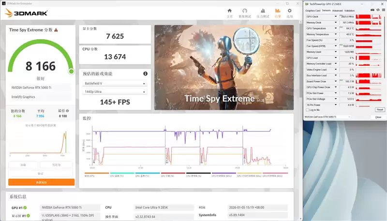Open GPU Temperature sensor dropdown arrow

pos(336,29)
